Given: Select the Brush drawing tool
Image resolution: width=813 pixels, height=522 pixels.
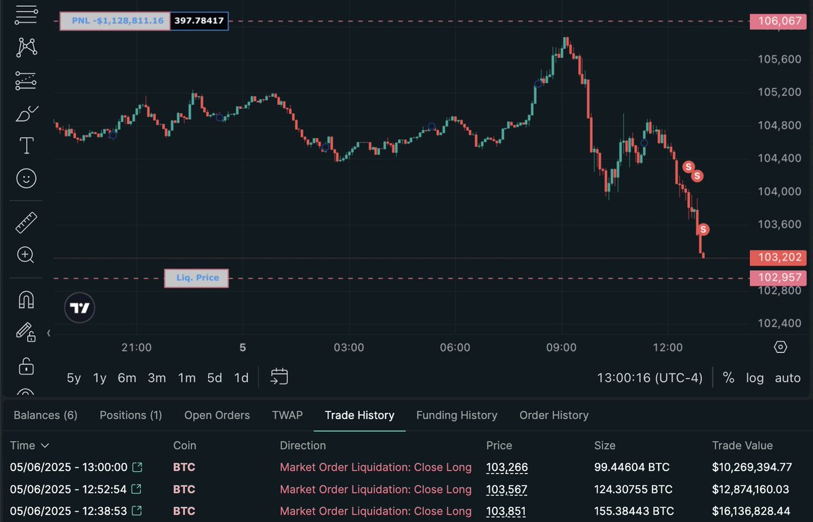Looking at the screenshot, I should click(26, 113).
